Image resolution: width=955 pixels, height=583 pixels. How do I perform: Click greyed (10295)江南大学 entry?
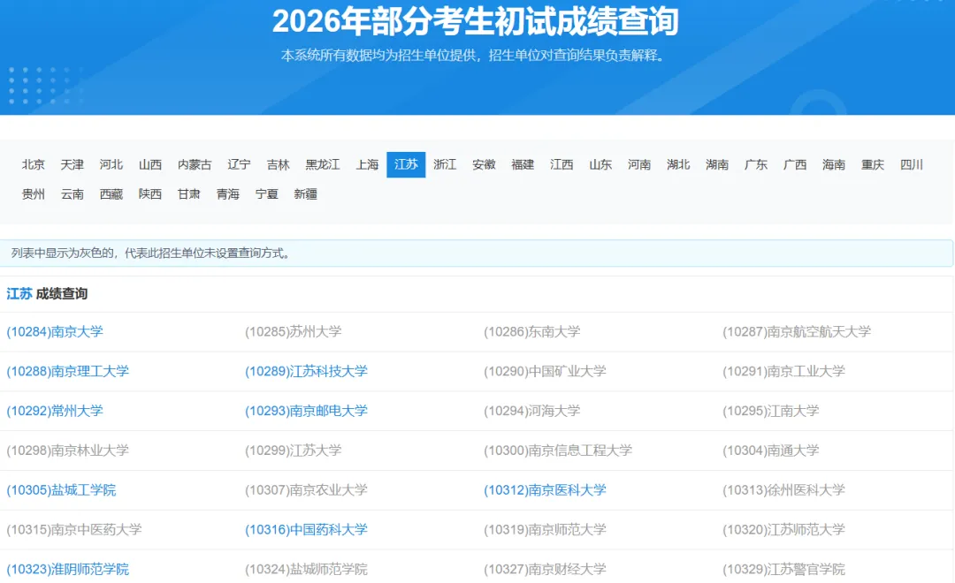(x=771, y=411)
